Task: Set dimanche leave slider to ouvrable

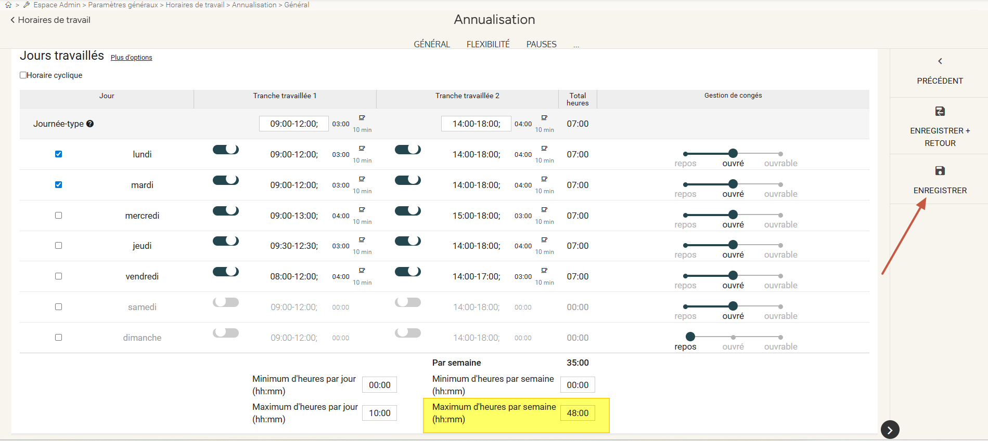Action: point(780,337)
